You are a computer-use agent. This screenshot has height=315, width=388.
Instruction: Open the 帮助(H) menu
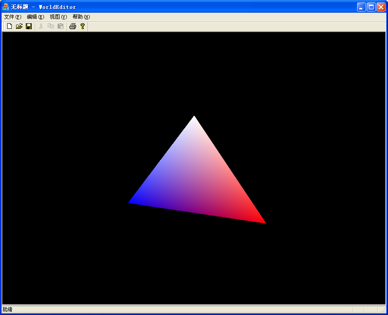tap(81, 17)
